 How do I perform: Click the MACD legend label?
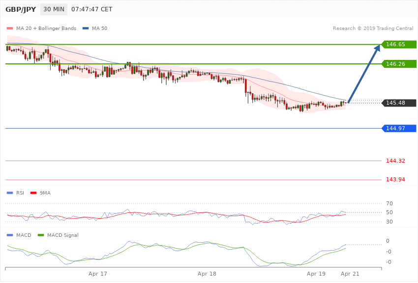24,235
